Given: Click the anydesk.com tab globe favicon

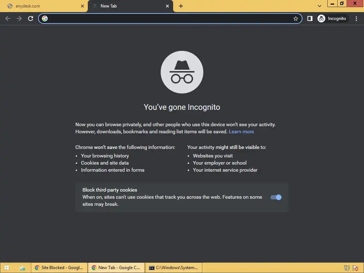Looking at the screenshot, I should (10, 6).
